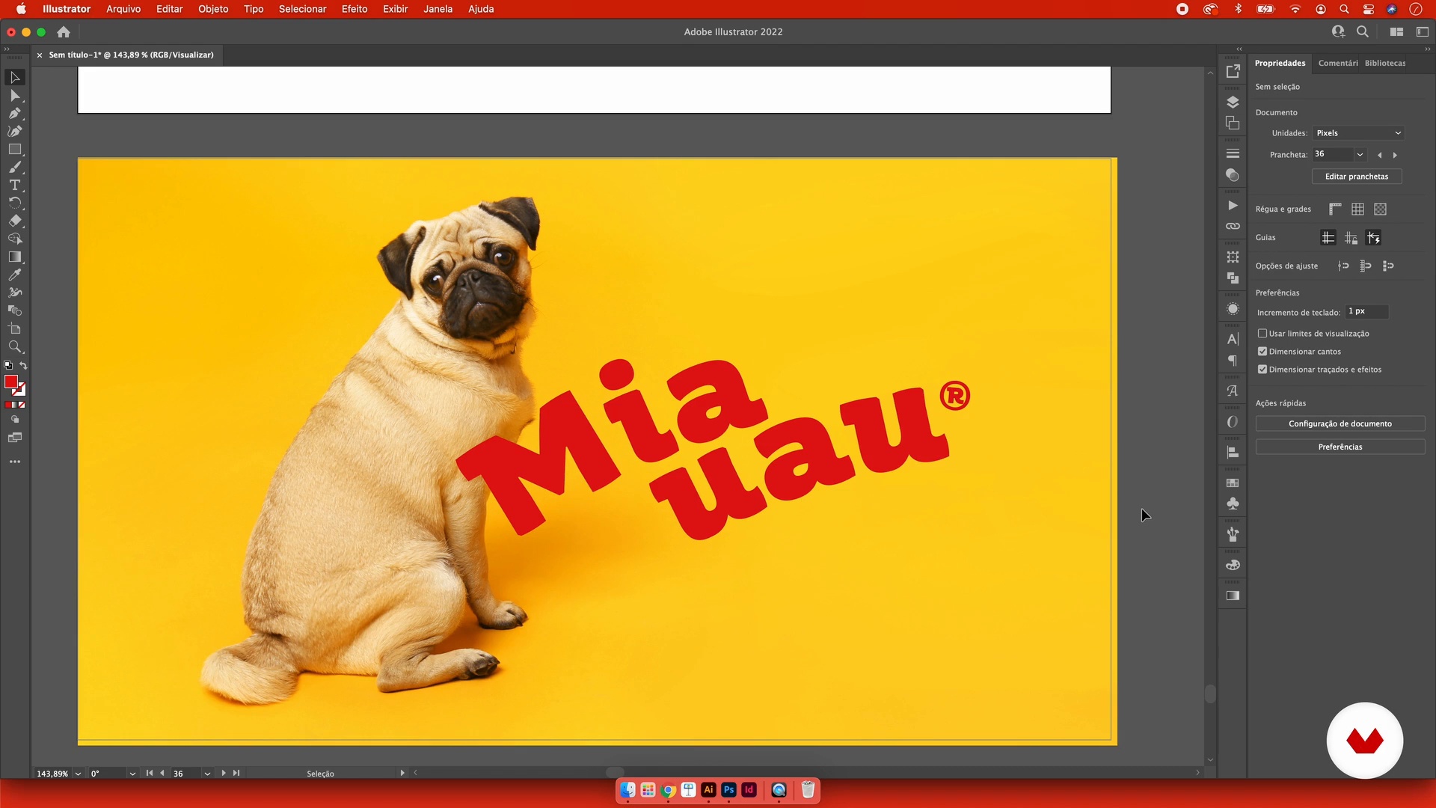Open the workspace switcher icon
1436x808 pixels.
[x=1396, y=32]
